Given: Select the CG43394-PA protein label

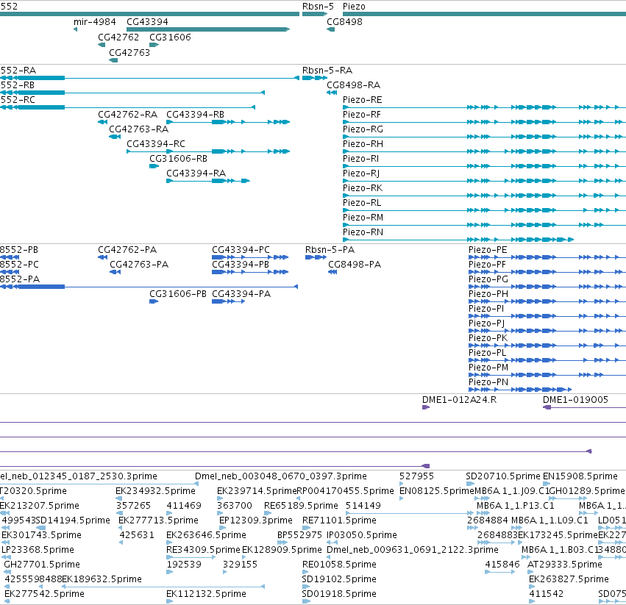Looking at the screenshot, I should click(x=241, y=295).
